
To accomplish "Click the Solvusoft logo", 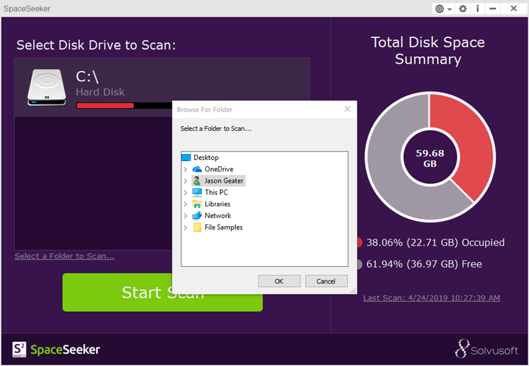I will 486,349.
